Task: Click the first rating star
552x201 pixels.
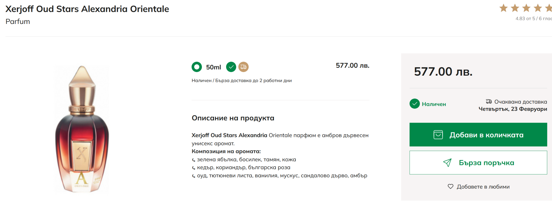Action: (x=503, y=8)
